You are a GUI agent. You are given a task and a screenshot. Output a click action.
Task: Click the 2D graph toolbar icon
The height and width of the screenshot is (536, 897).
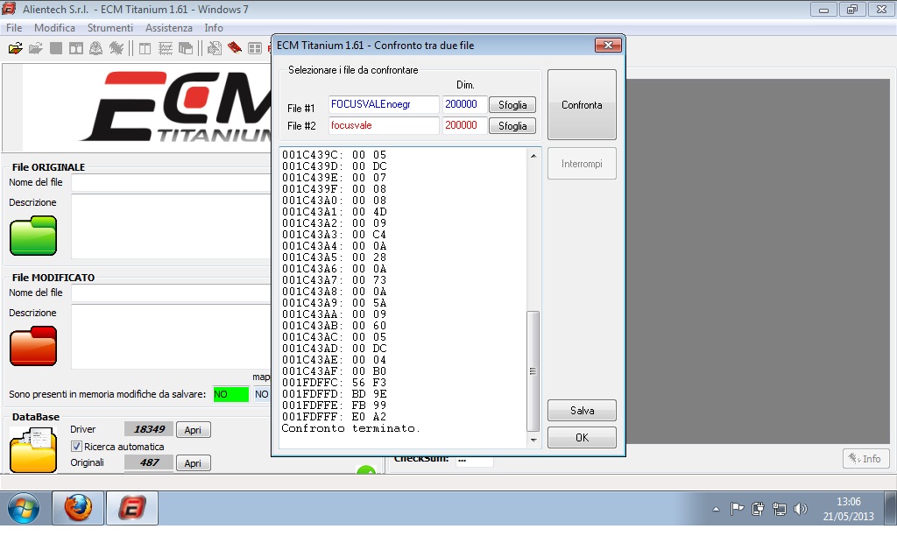(x=166, y=49)
